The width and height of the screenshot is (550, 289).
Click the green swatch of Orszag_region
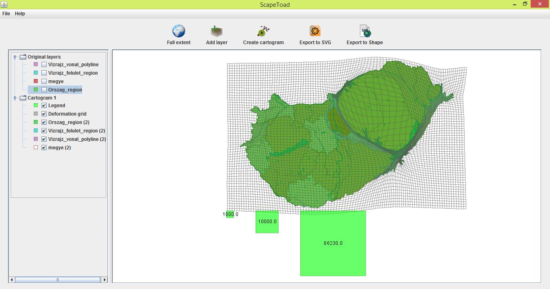36,90
